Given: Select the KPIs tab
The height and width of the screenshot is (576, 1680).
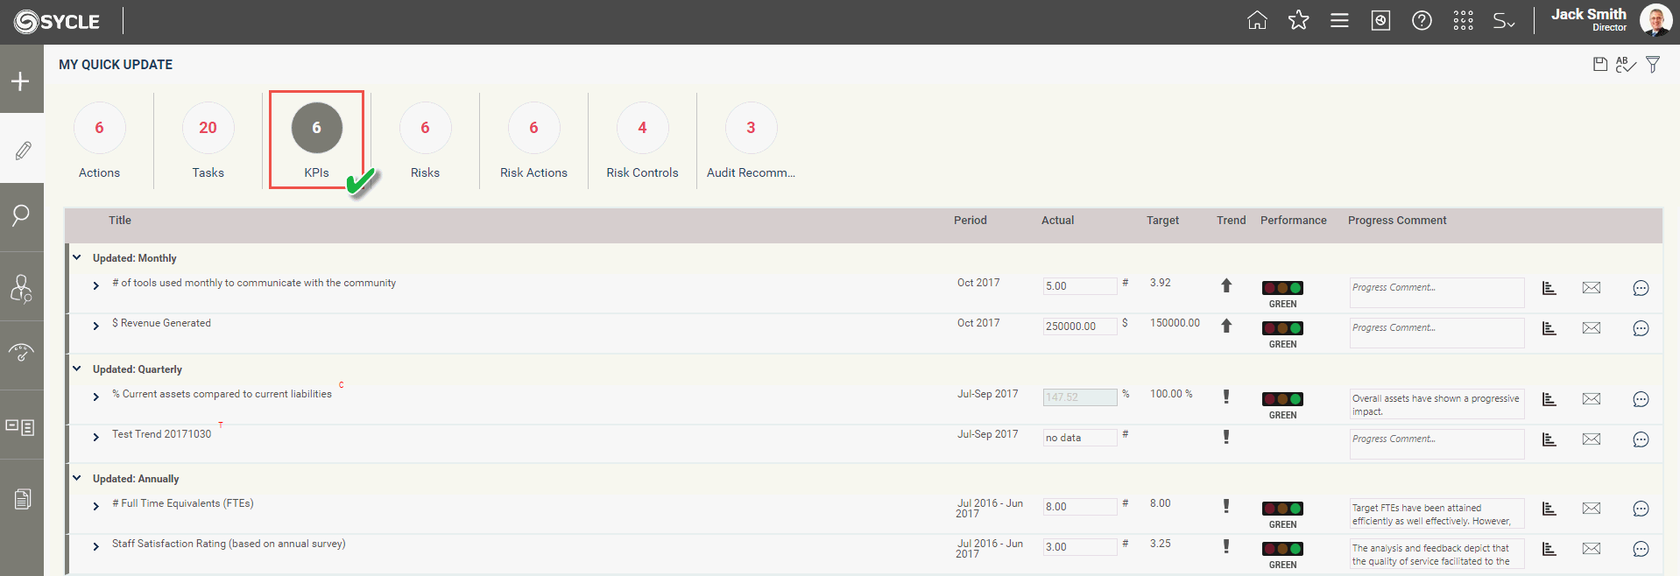Looking at the screenshot, I should [316, 140].
